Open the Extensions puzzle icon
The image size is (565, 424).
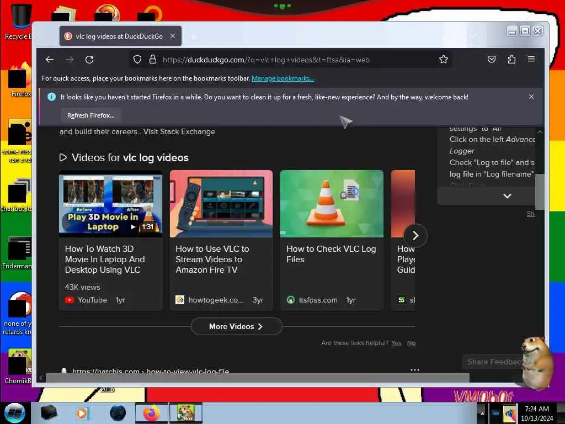click(x=511, y=59)
